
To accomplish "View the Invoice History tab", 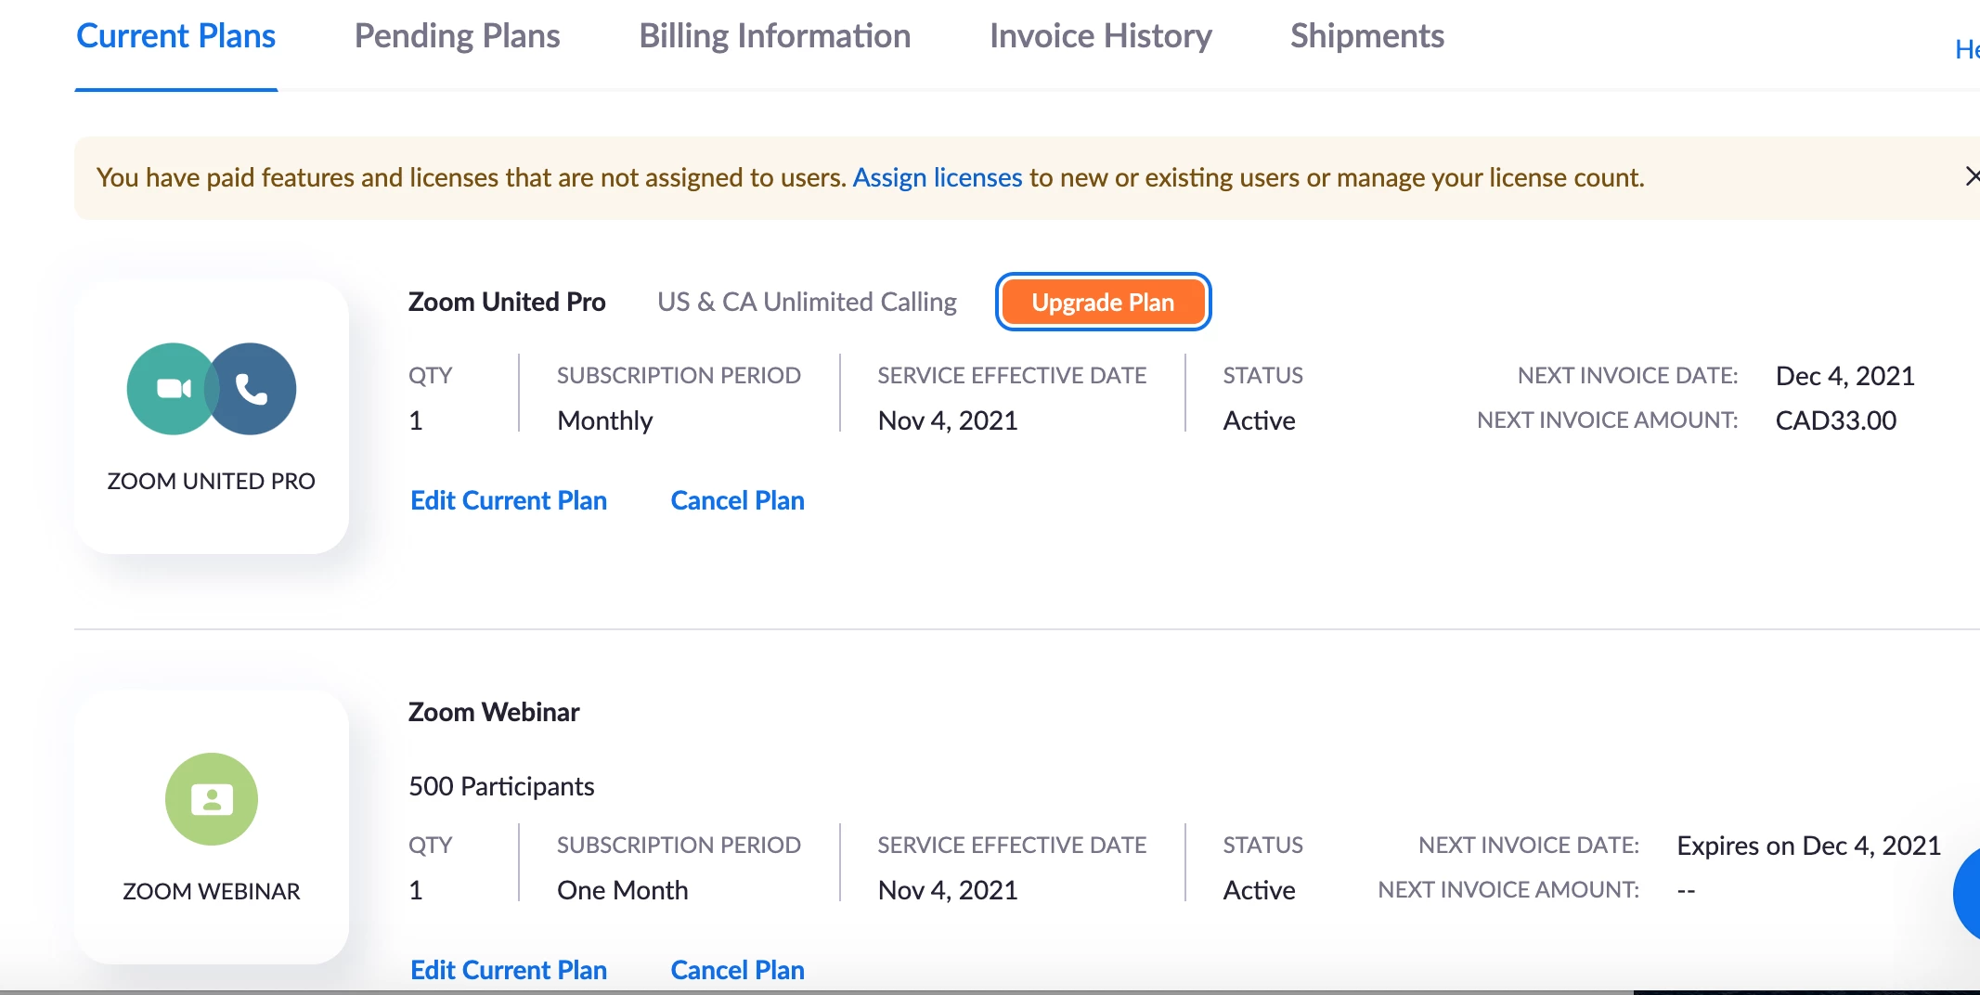I will tap(1100, 36).
